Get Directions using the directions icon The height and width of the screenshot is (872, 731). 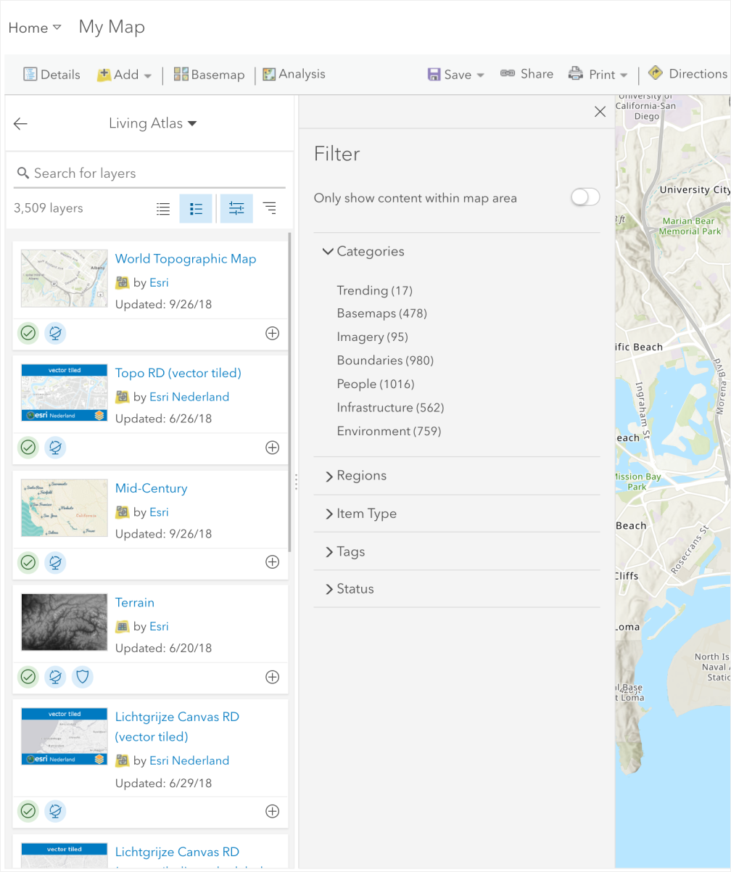click(x=655, y=73)
